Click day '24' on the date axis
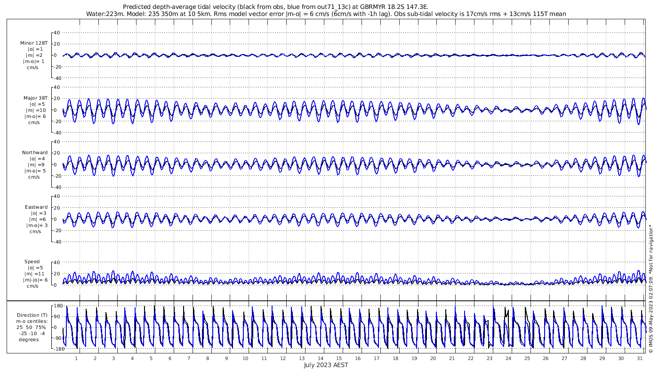This screenshot has height=376, width=659. click(x=508, y=358)
